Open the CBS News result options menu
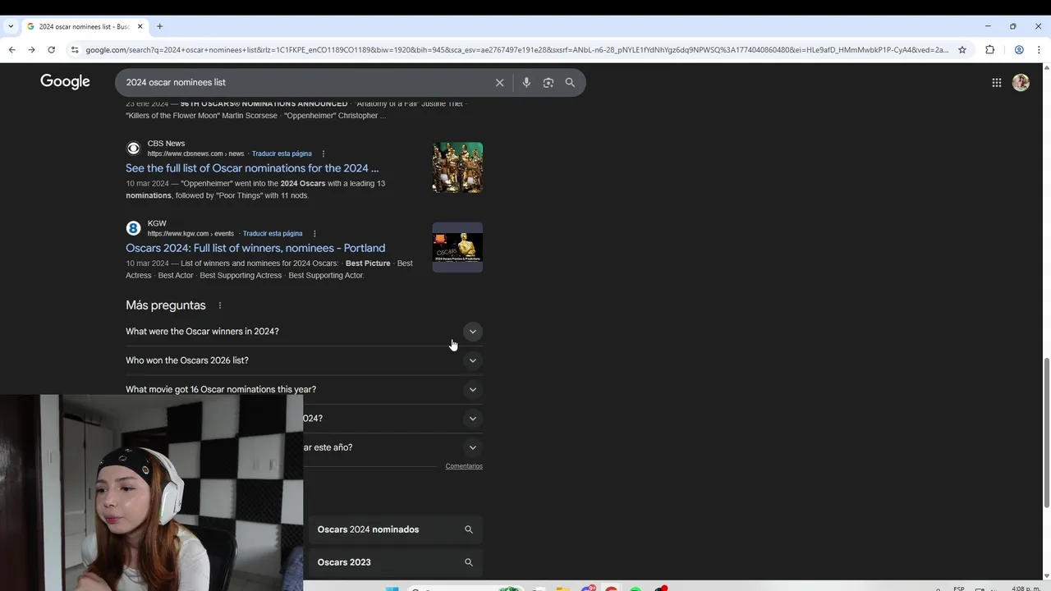Image resolution: width=1051 pixels, height=591 pixels. pos(324,153)
